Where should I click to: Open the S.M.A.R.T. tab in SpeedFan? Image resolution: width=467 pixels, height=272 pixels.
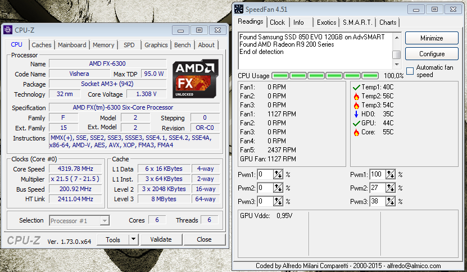point(357,22)
